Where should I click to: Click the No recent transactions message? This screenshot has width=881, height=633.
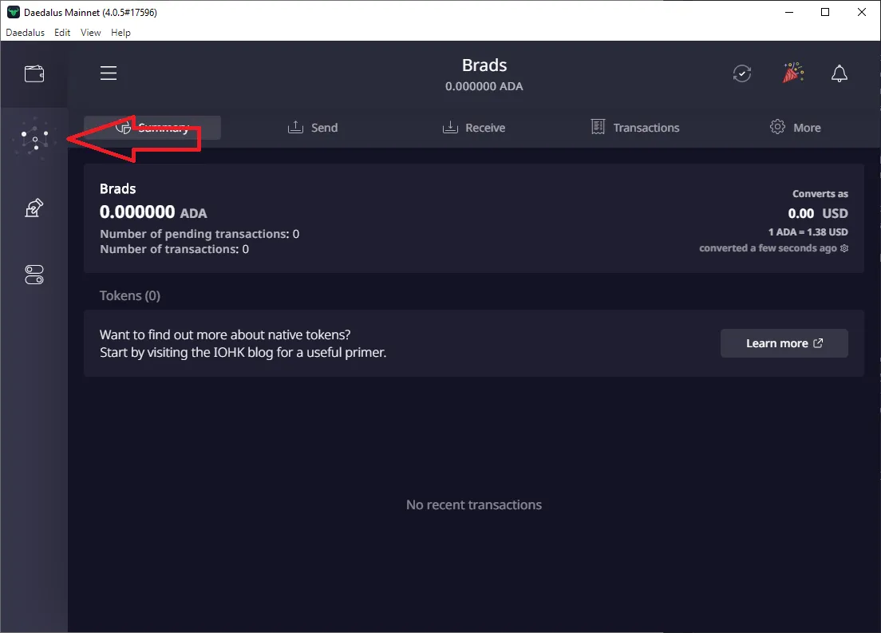pyautogui.click(x=474, y=504)
